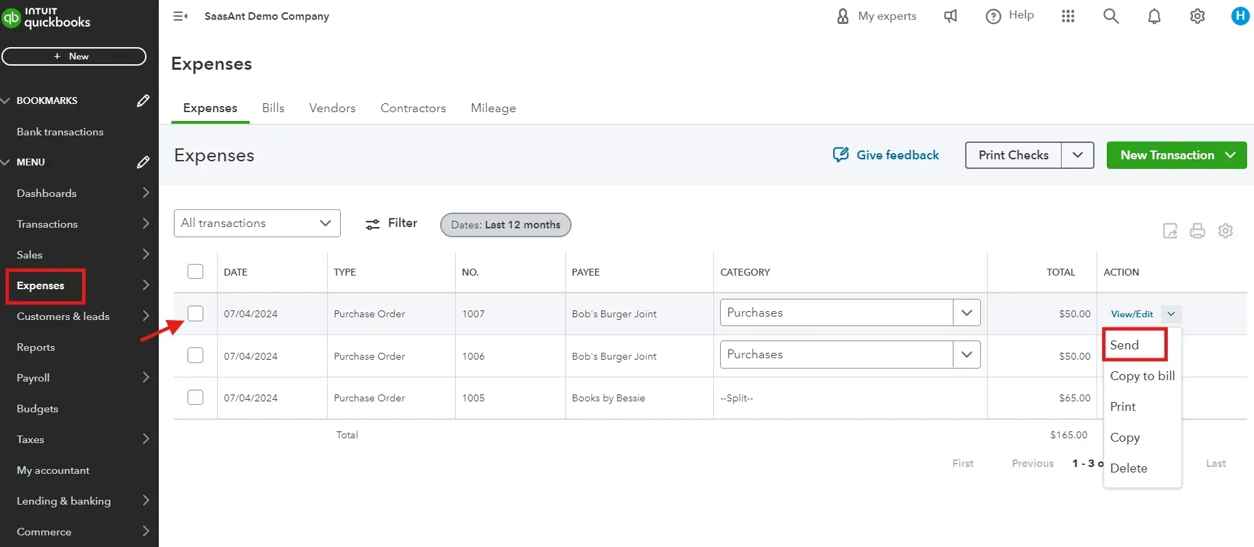Screen dimensions: 1254x547
Task: Collapse the sidebar with the hamburger icon
Action: point(180,16)
